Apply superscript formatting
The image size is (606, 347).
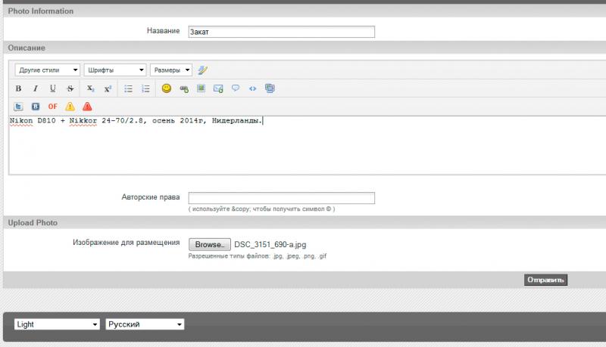click(108, 88)
